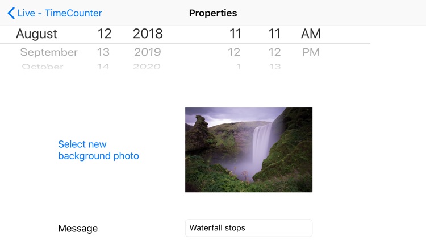Screen dimensions: 426x240
Task: Pick day 13 in the date picker
Action: (103, 52)
